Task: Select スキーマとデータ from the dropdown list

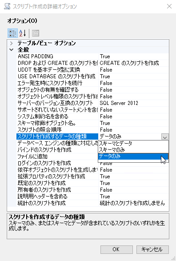Action: tap(133, 143)
